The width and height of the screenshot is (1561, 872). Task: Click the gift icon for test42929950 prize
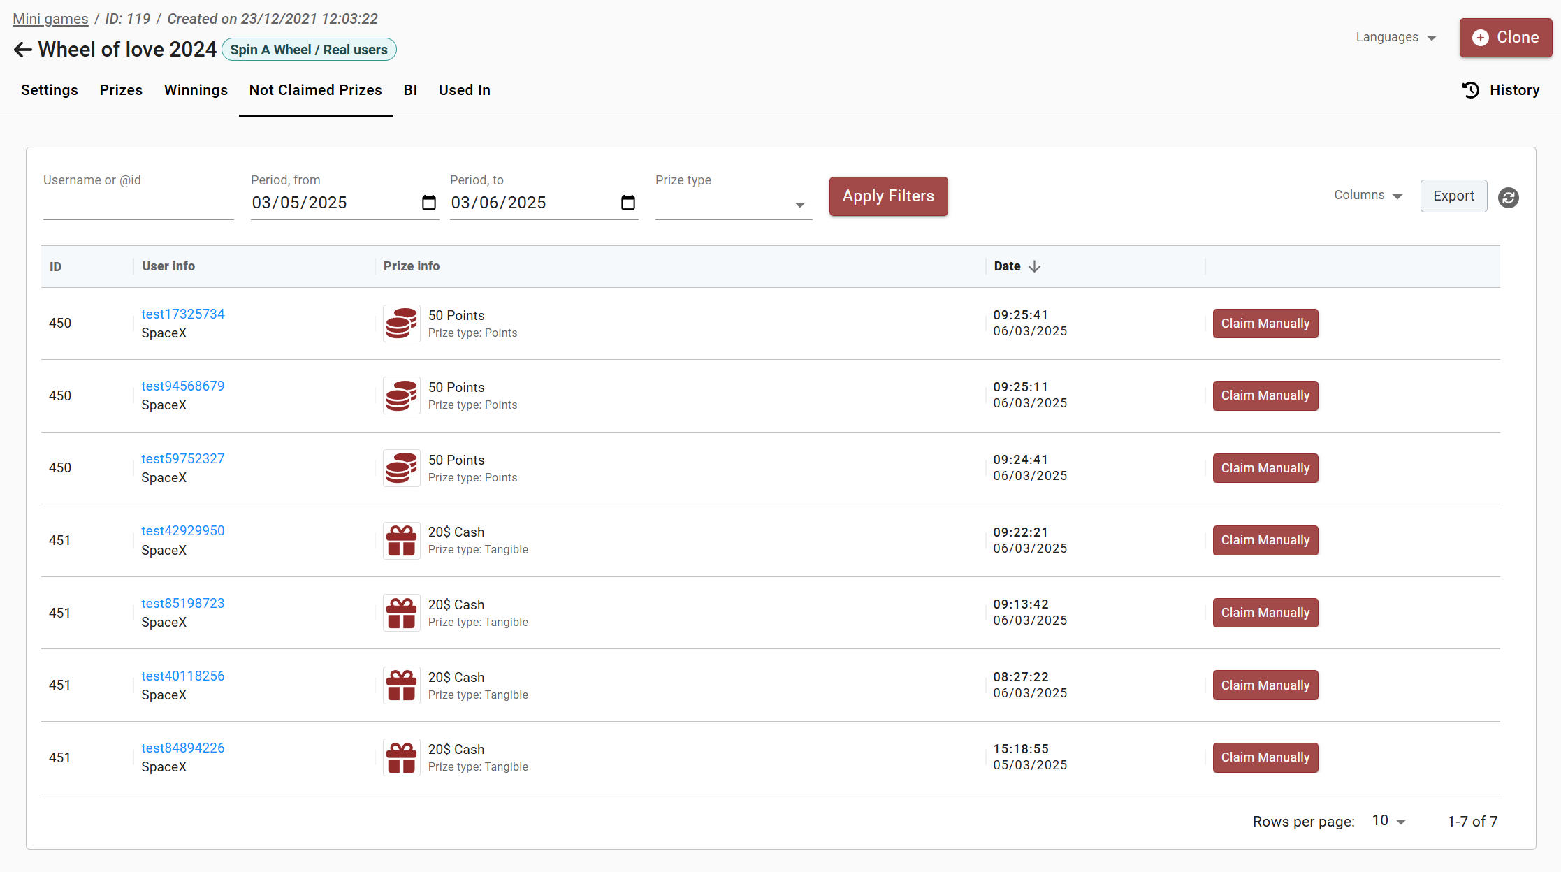(x=401, y=541)
